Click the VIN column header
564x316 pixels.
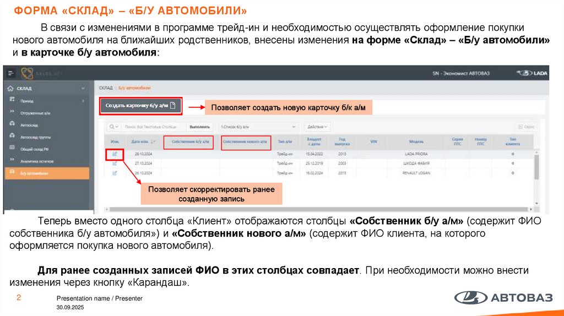373,141
